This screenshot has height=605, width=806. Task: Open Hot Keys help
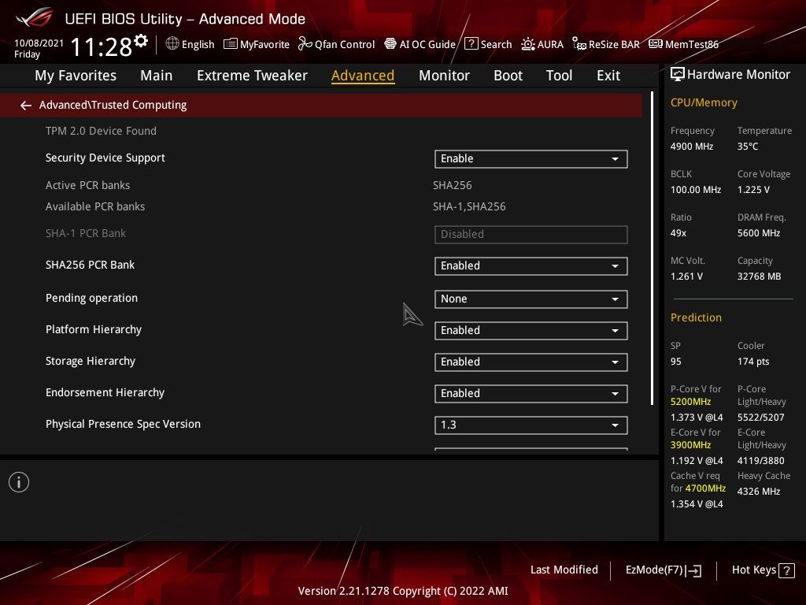[763, 570]
